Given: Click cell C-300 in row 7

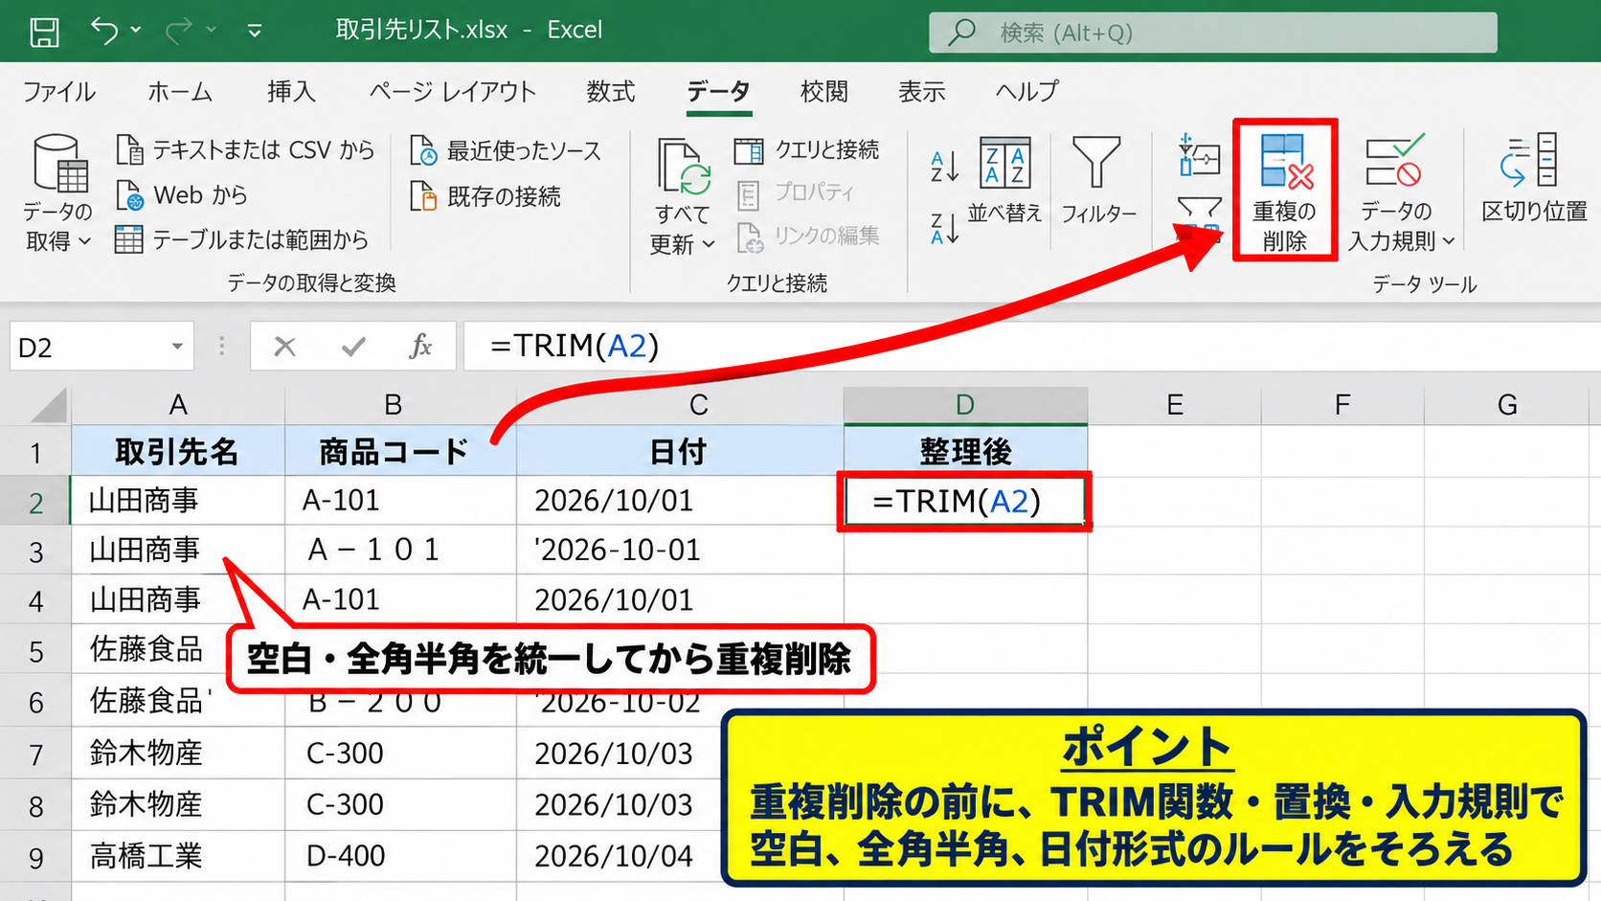Looking at the screenshot, I should click(x=400, y=754).
